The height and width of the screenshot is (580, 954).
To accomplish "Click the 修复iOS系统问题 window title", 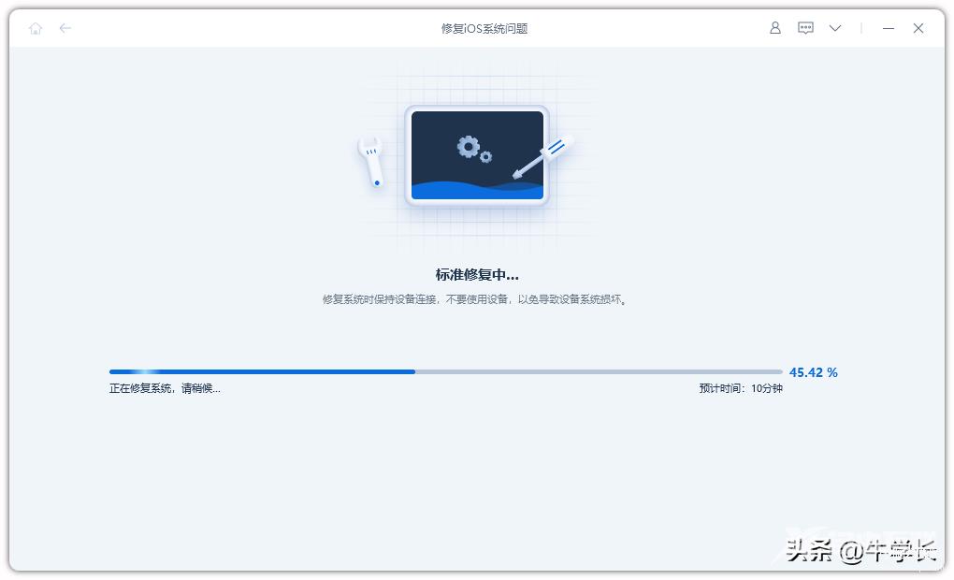I will click(x=484, y=29).
